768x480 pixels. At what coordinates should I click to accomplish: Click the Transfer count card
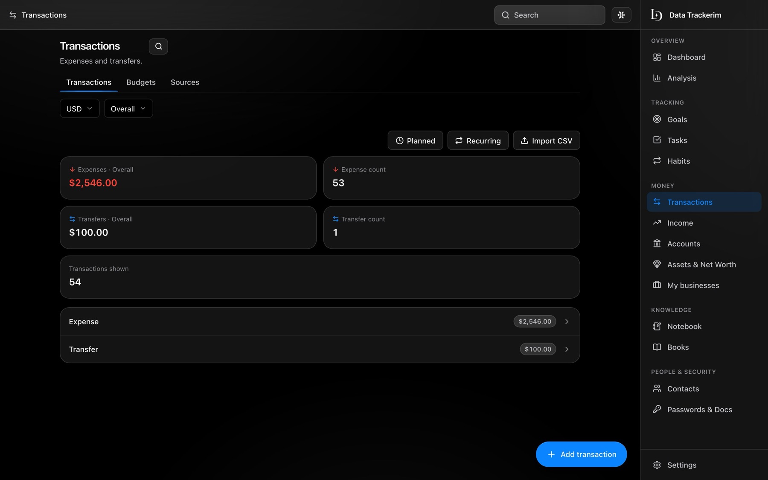tap(451, 227)
